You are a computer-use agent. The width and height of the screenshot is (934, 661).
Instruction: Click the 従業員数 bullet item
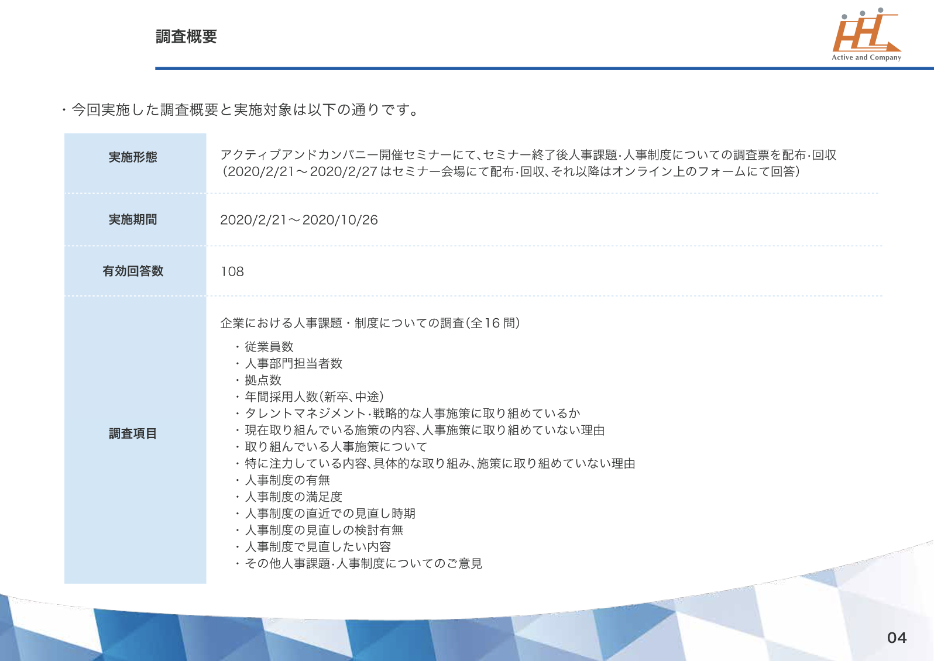(269, 347)
